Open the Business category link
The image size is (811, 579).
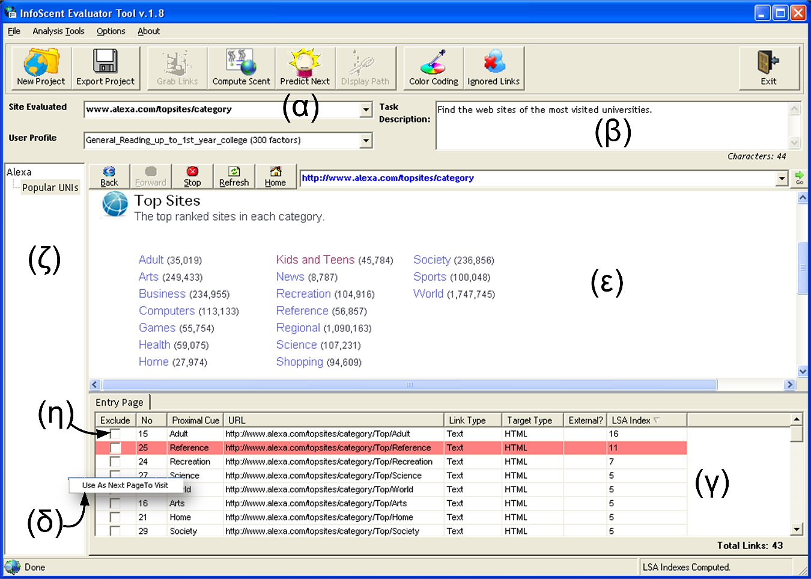(x=162, y=294)
